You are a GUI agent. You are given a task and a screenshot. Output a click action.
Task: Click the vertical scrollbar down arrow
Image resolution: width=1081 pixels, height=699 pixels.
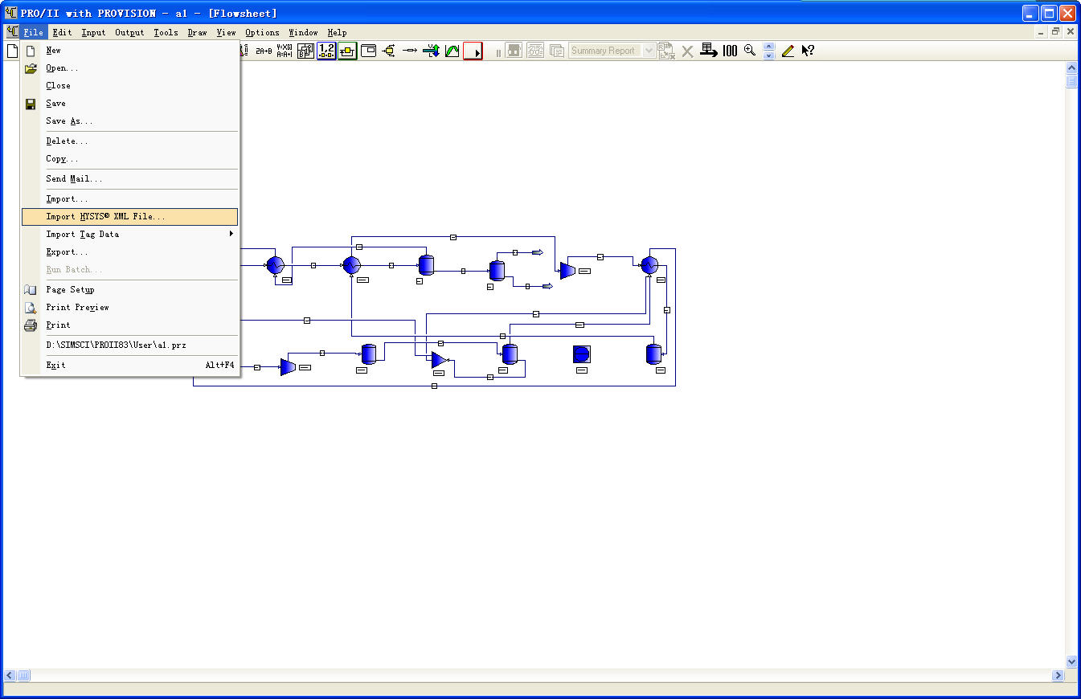1071,661
